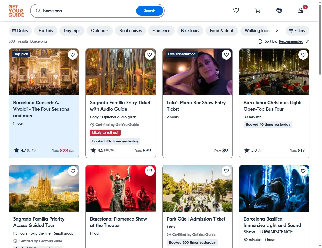Image resolution: width=322 pixels, height=248 pixels.
Task: Click the sort order arrows icon
Action: coord(307,41)
